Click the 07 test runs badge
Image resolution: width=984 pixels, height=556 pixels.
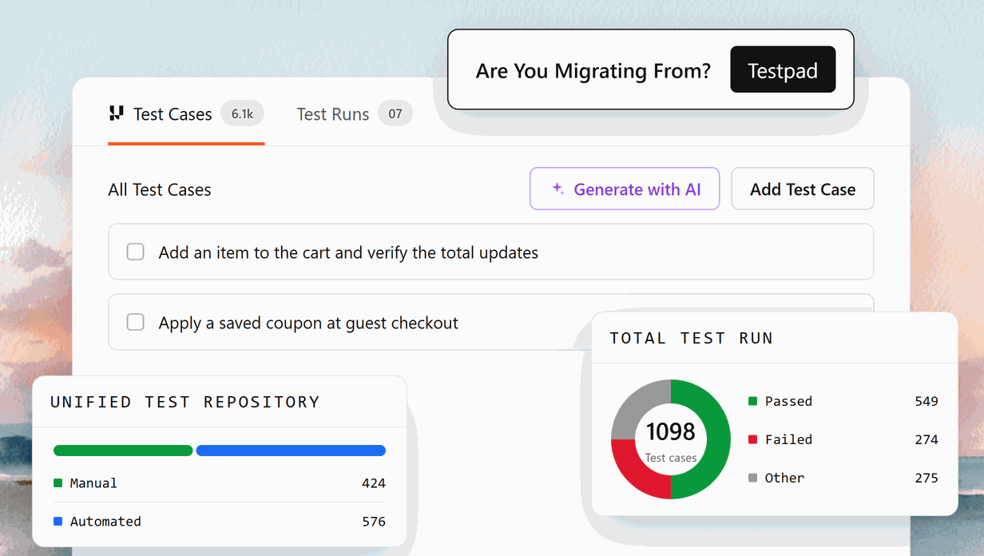tap(395, 114)
